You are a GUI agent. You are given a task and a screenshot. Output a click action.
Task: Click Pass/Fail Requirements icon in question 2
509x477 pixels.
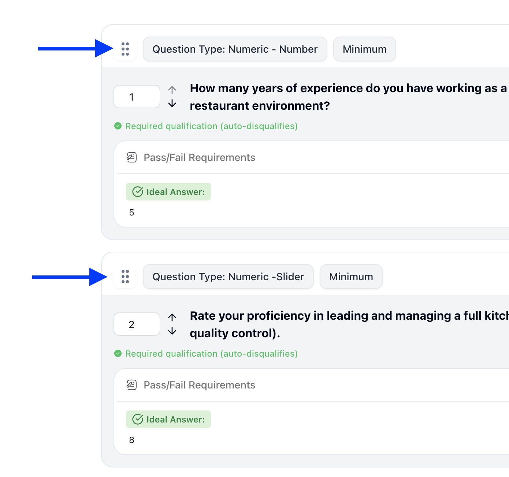131,385
